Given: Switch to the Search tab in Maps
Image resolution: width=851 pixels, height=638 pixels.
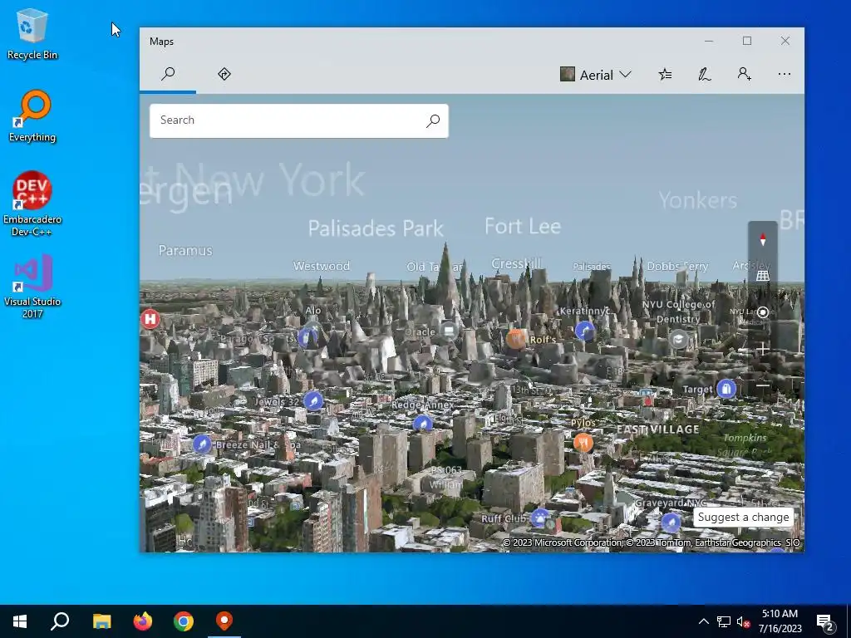Looking at the screenshot, I should click(x=168, y=74).
